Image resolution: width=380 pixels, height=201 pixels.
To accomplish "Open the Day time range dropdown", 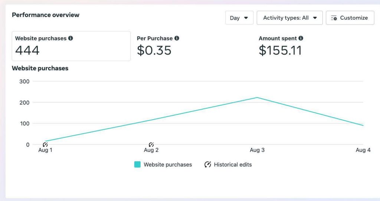I will click(239, 18).
